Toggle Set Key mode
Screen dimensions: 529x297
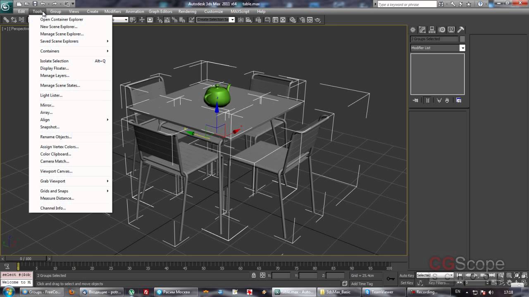point(407,283)
